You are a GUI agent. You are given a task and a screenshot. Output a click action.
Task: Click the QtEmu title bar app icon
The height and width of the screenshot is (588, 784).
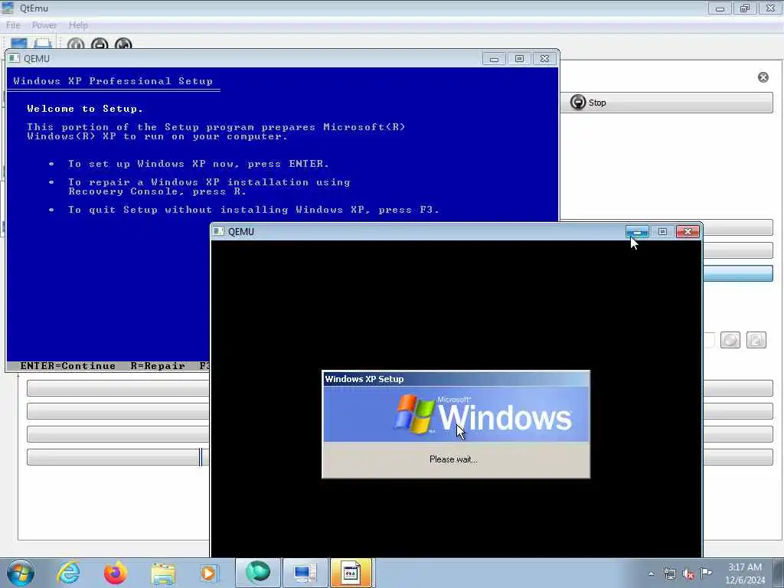[8, 8]
